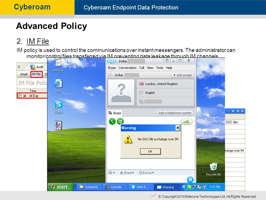Image resolution: width=266 pixels, height=200 pixels.
Task: Open the Audit tab in console
Action: (37, 67)
